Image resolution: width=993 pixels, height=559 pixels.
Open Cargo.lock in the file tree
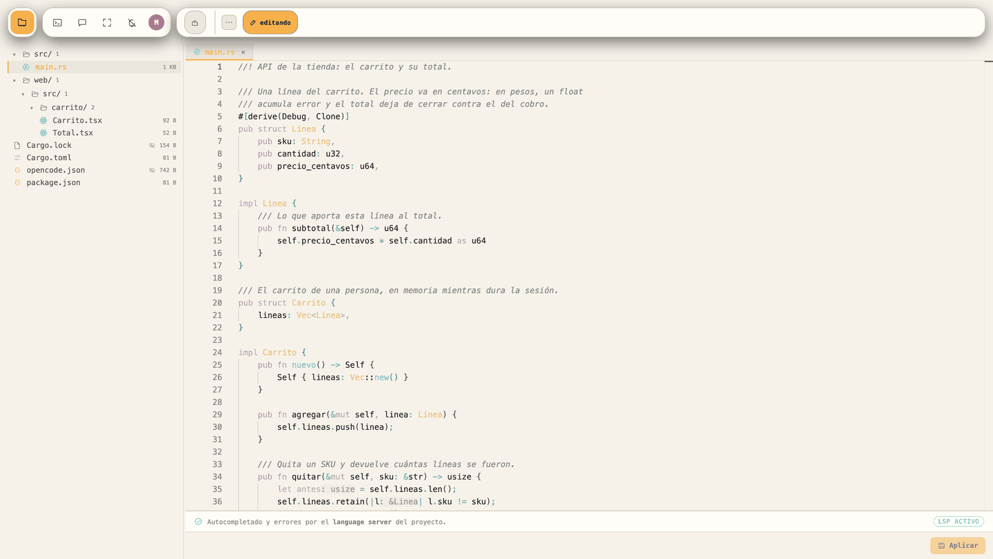[x=94, y=145]
